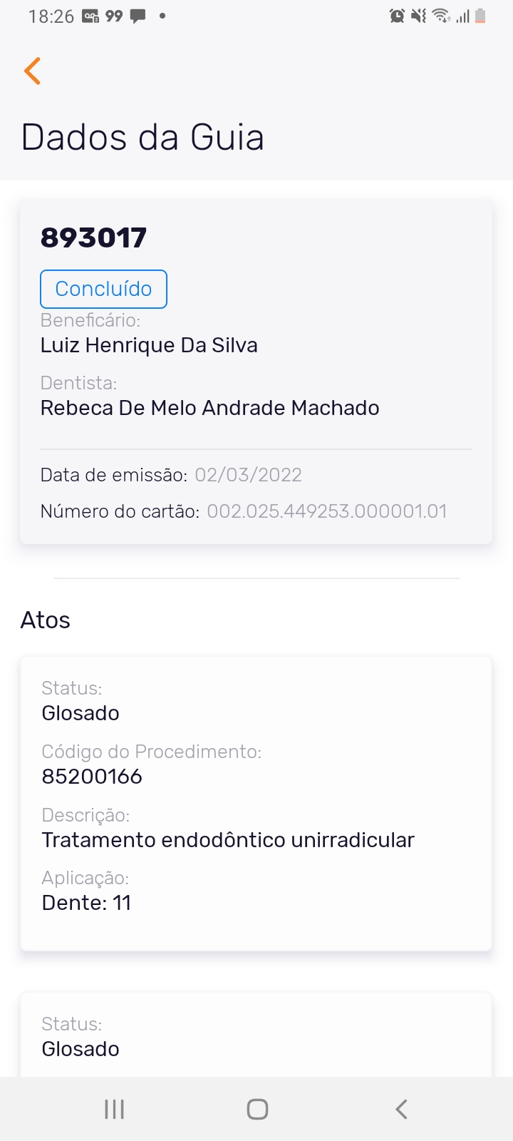Tap the card number 002.025.449253.000001.01

326,511
